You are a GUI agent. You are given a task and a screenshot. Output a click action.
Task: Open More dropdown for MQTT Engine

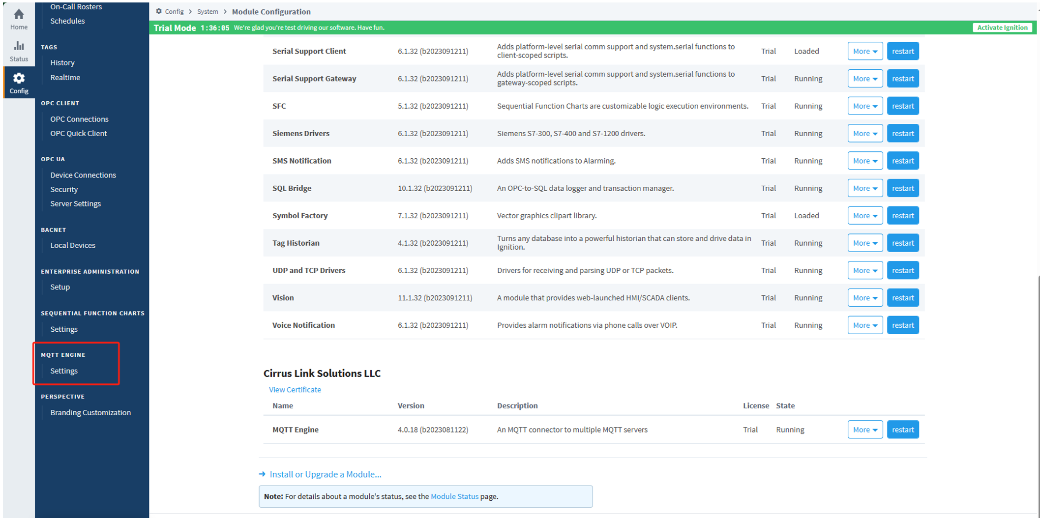point(864,430)
